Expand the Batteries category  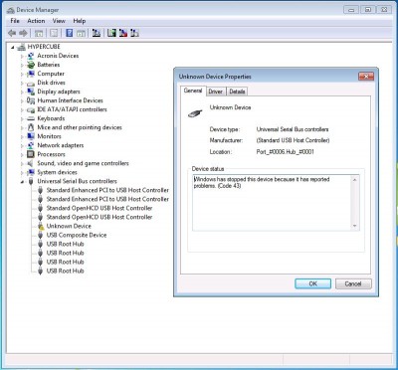(x=22, y=65)
